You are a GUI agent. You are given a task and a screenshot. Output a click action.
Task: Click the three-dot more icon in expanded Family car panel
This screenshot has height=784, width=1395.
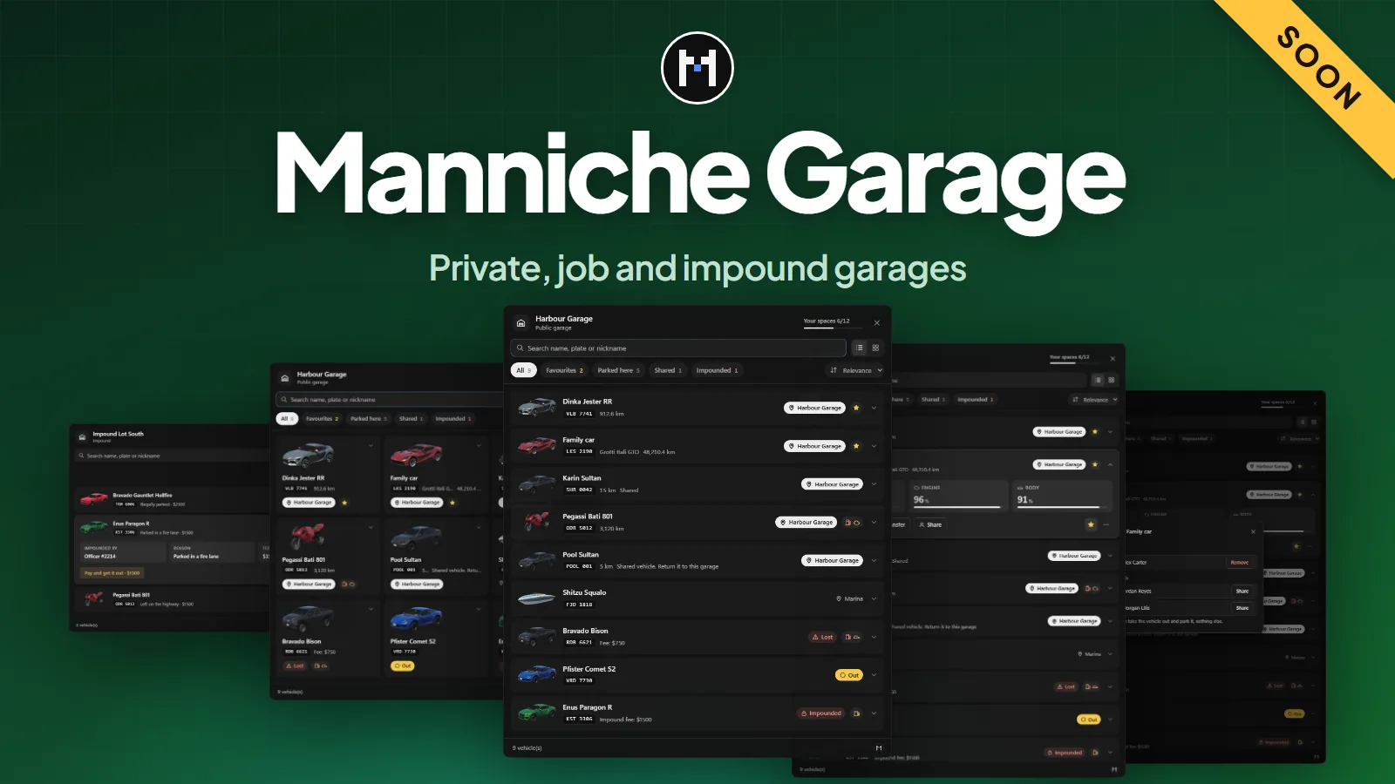coord(1106,524)
